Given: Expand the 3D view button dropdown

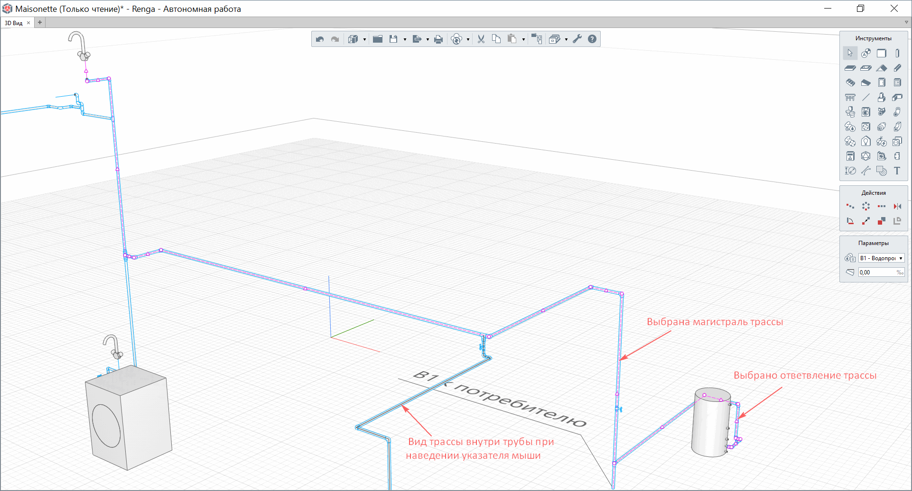Looking at the screenshot, I should click(x=364, y=39).
